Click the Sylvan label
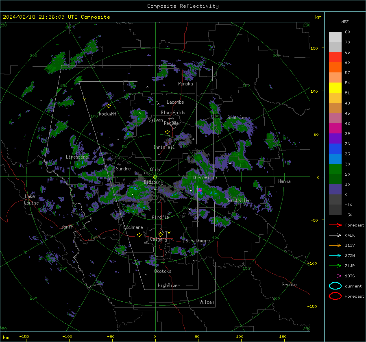The image size is (366, 342). click(x=155, y=120)
